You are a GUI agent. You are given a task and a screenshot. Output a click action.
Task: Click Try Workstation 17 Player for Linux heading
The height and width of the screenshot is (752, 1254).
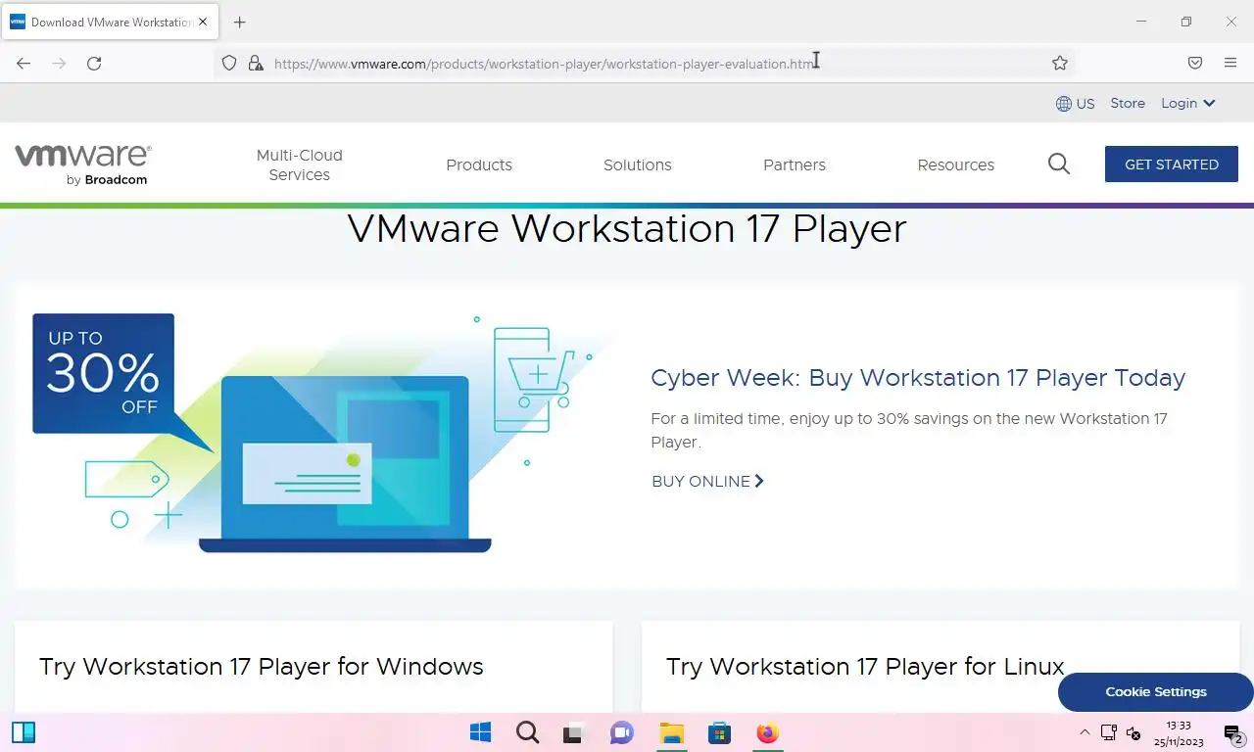[x=865, y=666]
